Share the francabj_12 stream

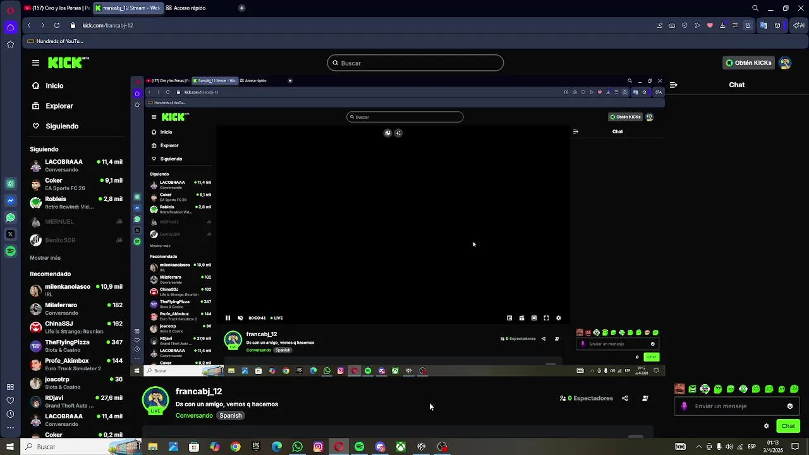coord(625,398)
